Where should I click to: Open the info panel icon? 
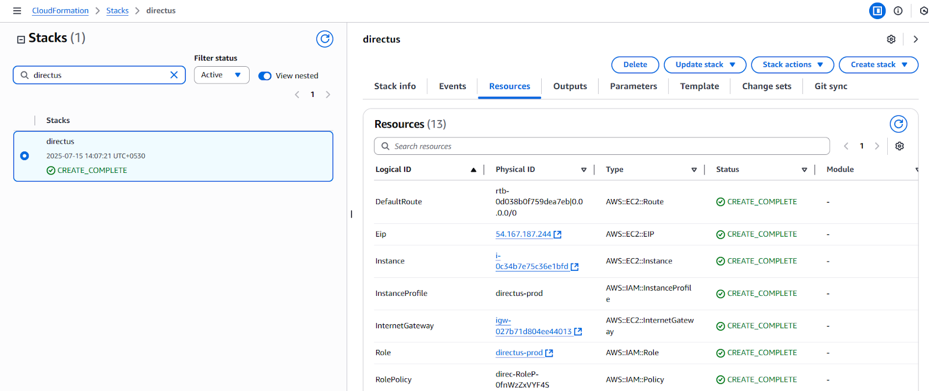tap(898, 10)
